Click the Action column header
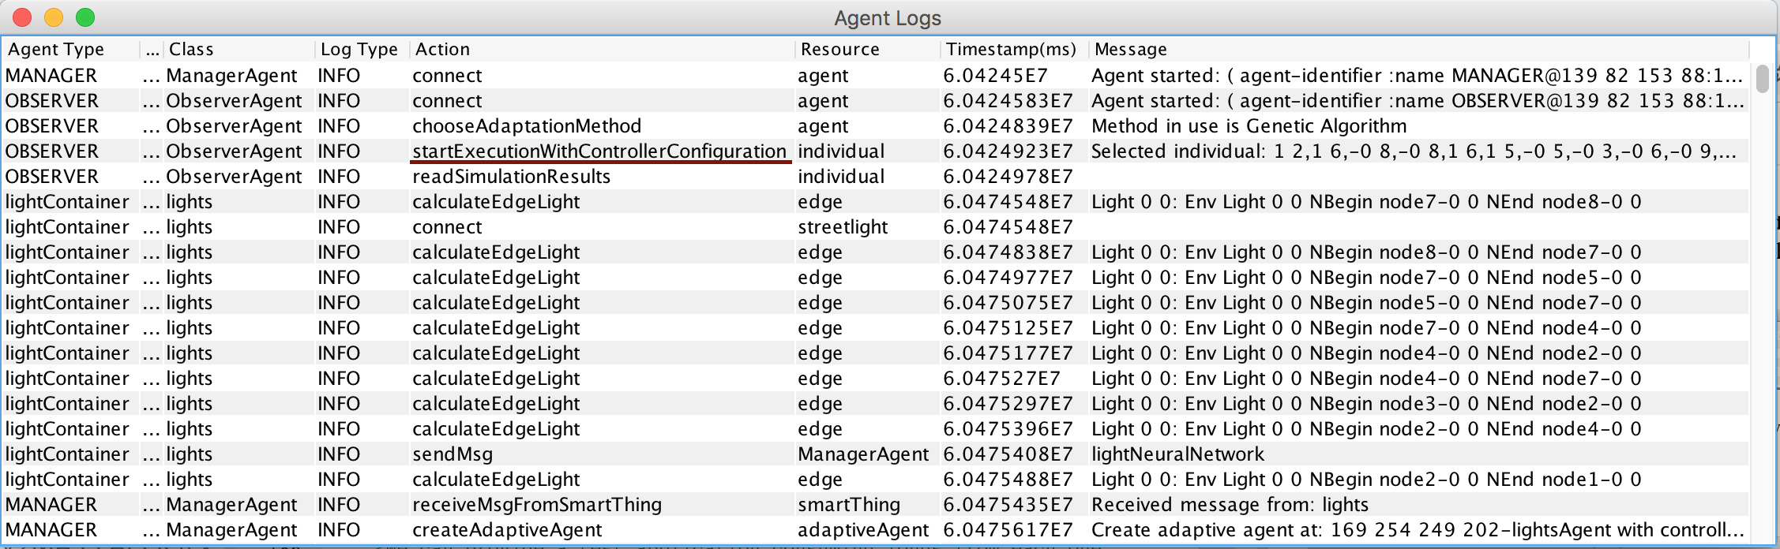1780x549 pixels. pos(442,49)
